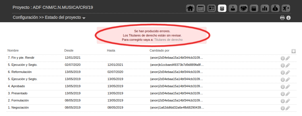Viewport: 302px width, 116px height.
Task: Edit the 4. Aprobado row
Action: click(288, 87)
